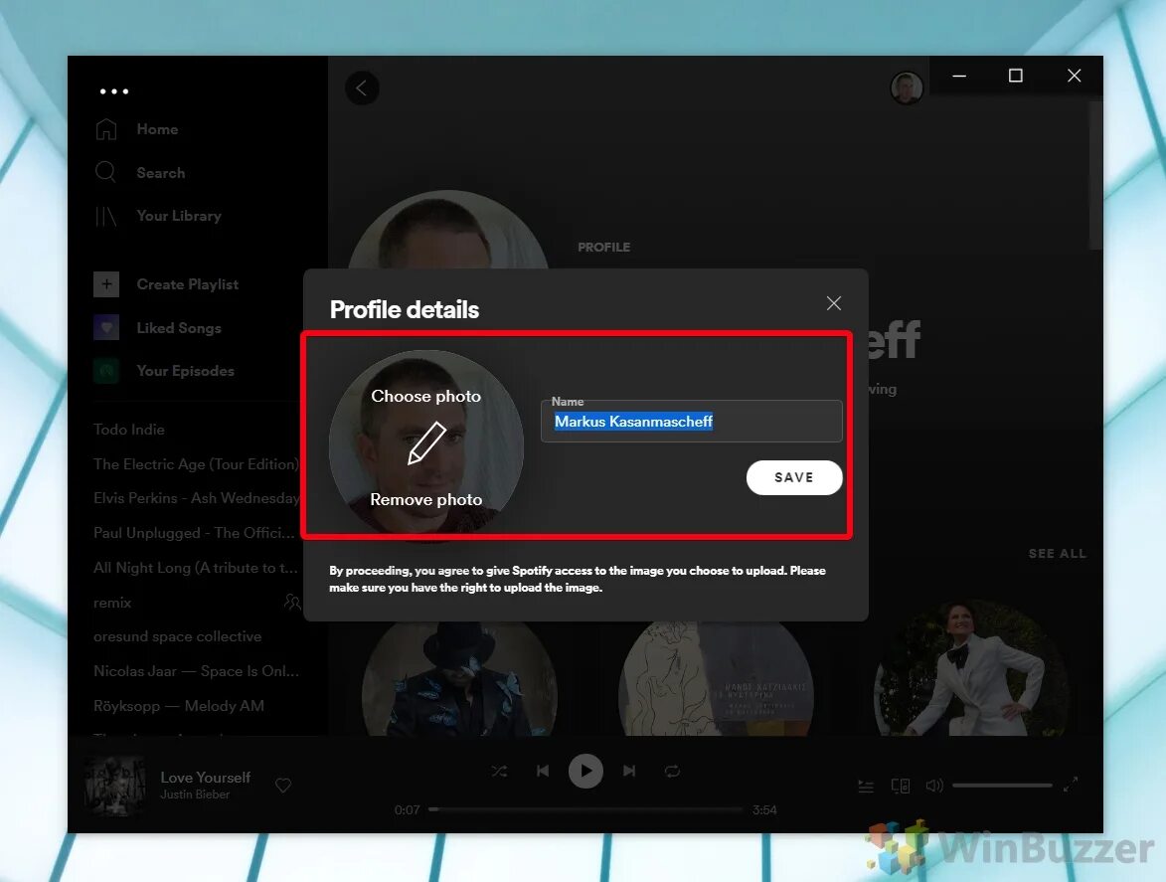Click the Name input field
Image resolution: width=1166 pixels, height=882 pixels.
pos(692,421)
